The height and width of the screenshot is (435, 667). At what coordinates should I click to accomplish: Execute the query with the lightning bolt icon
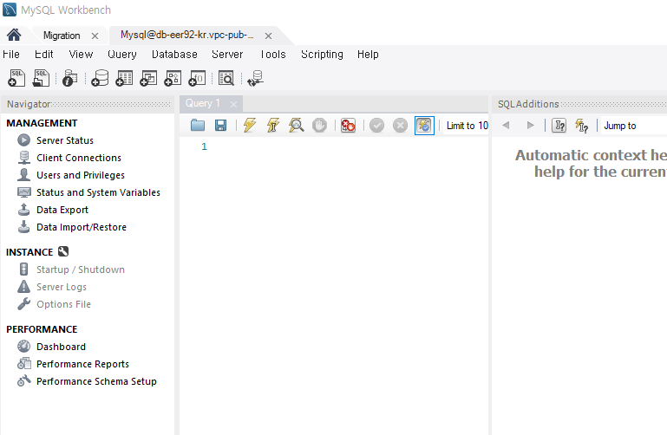point(250,126)
